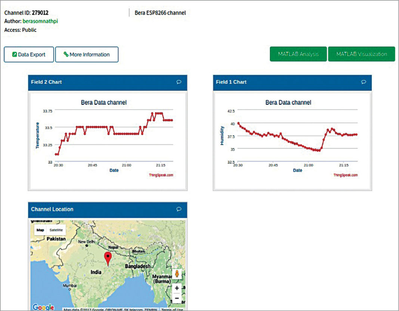Visit author berasomnathpi profile link

tap(40, 21)
